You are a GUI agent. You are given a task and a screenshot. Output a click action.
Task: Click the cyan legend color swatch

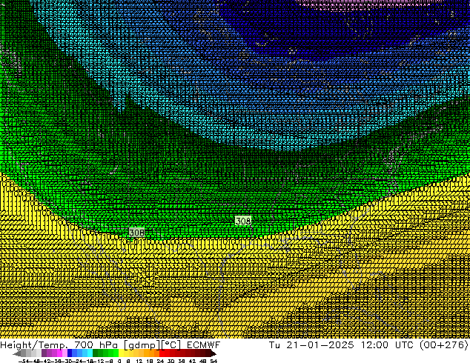[90, 353]
